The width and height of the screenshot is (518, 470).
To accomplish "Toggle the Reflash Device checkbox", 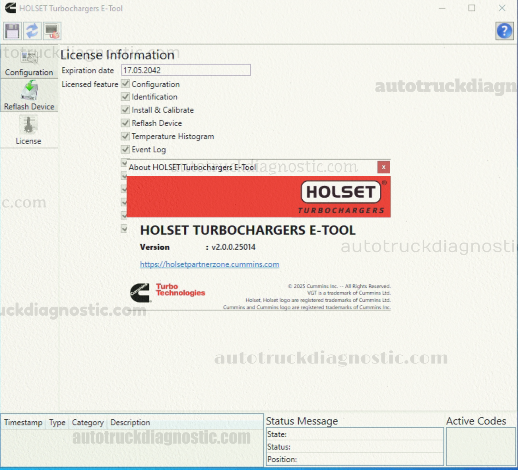I will [x=125, y=123].
